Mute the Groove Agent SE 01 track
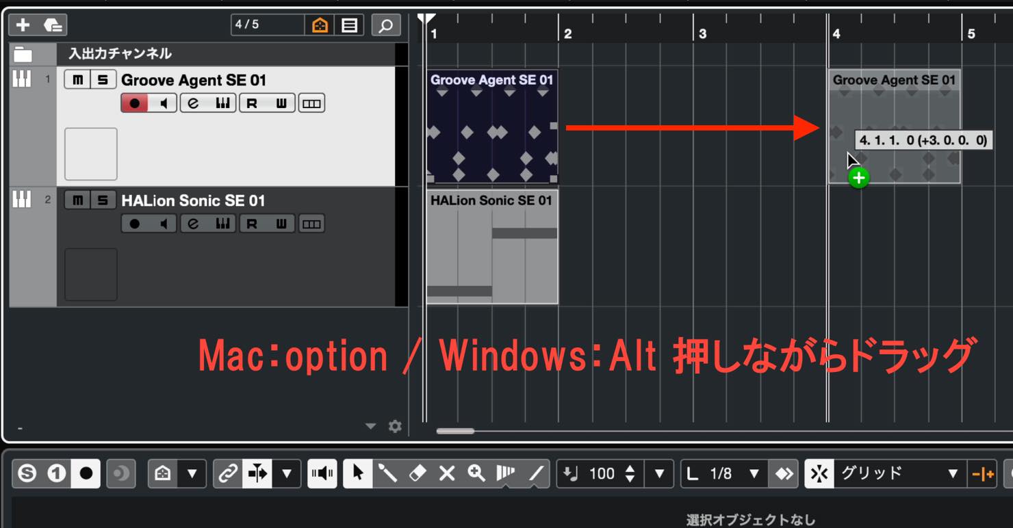Screen dimensions: 1013x528 pyautogui.click(x=77, y=80)
